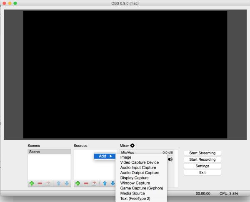Screen dimensions: 250x202
Task: Mute Mic/Aux with speaker icon
Action: (170, 159)
